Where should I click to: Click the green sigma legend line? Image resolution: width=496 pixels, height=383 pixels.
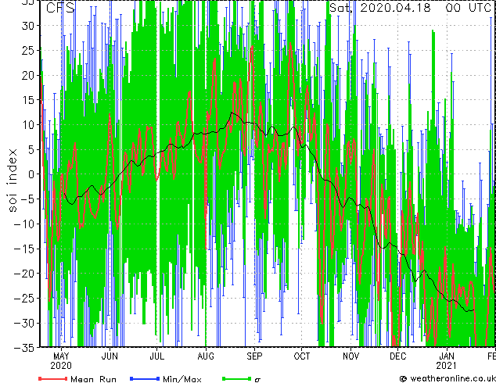[x=237, y=378]
